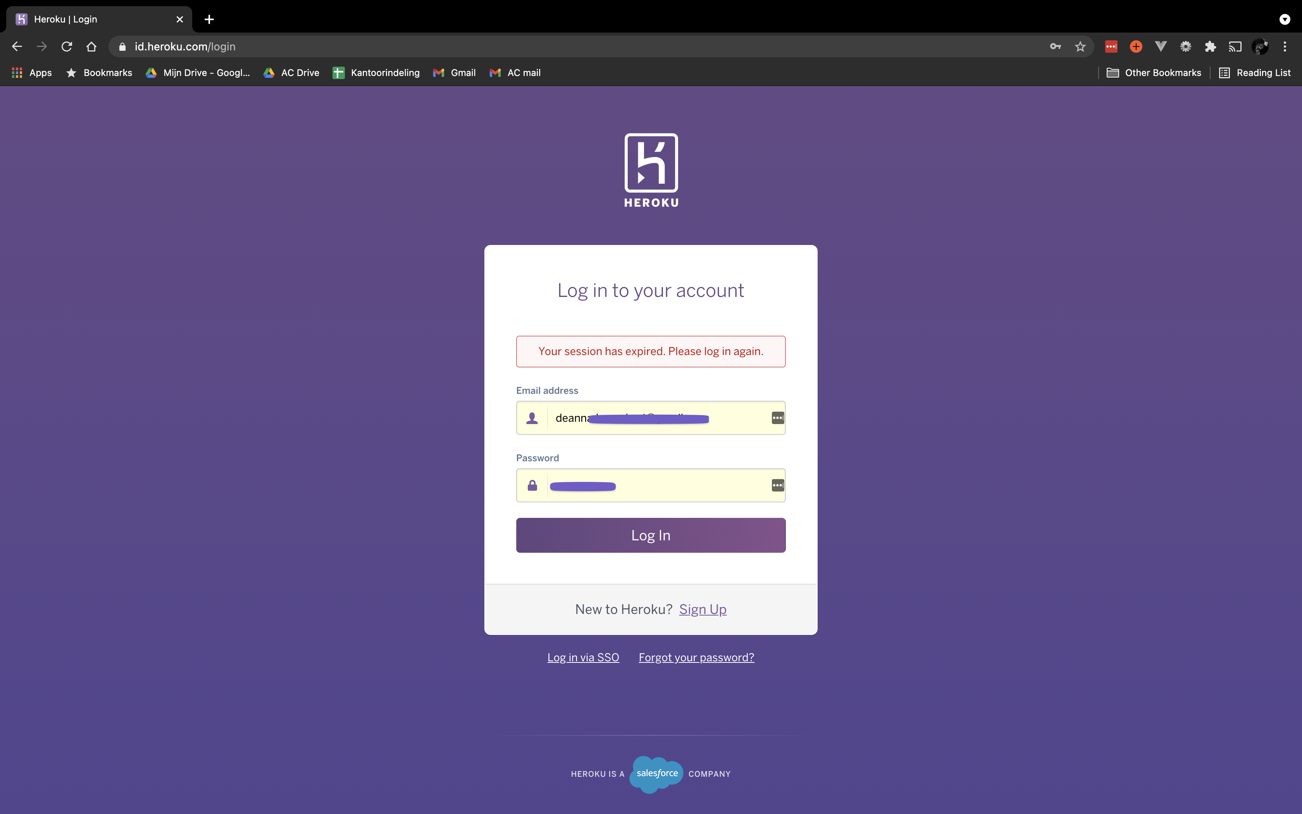Click the Forgot your password link
1302x814 pixels.
click(696, 657)
